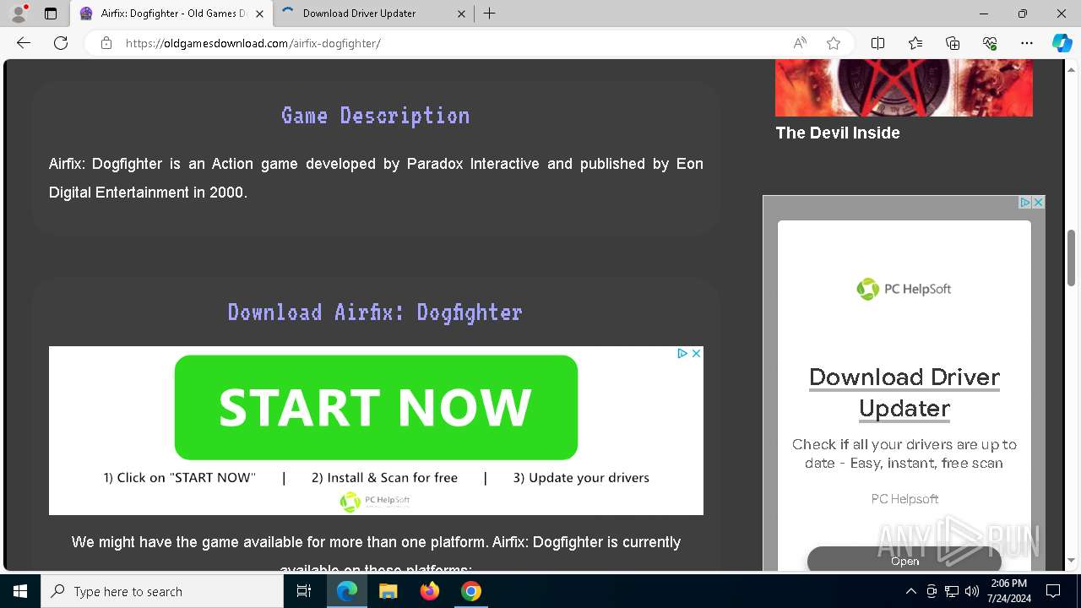Open AdChoices info on banner ad
This screenshot has height=608, width=1081.
pos(682,354)
